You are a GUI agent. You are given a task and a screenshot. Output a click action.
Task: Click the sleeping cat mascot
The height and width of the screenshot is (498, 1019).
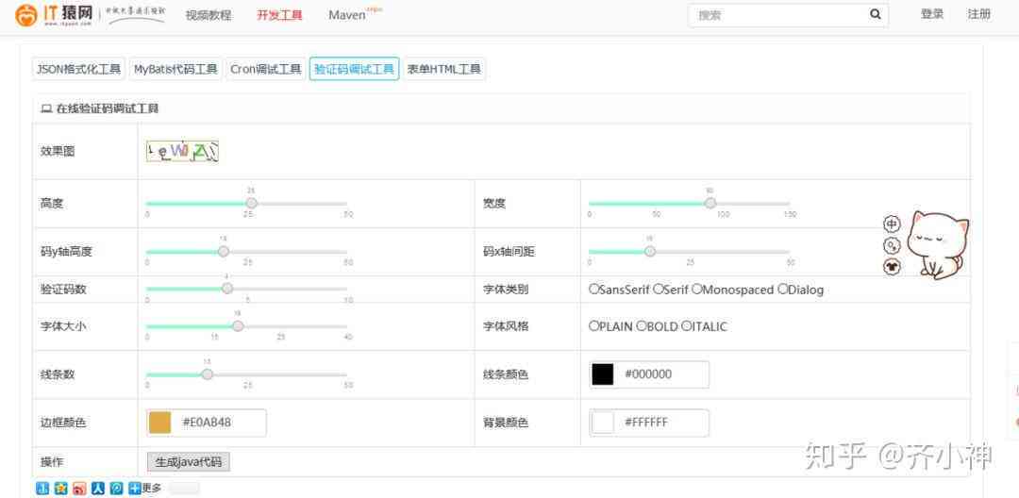pos(938,244)
